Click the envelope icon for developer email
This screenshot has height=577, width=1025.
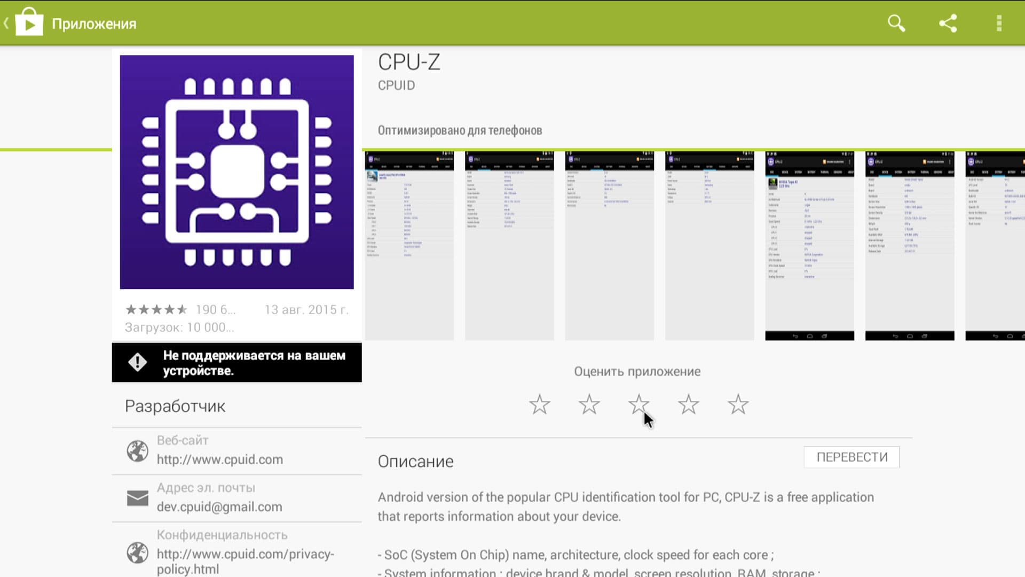click(137, 498)
